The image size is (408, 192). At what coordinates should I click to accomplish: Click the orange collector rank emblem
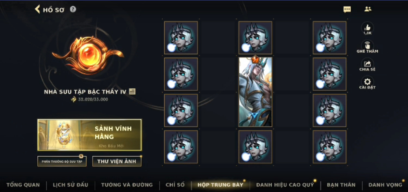tap(88, 55)
